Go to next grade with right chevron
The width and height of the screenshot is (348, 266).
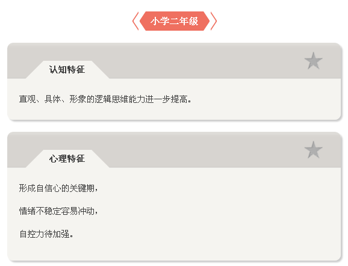(213, 21)
